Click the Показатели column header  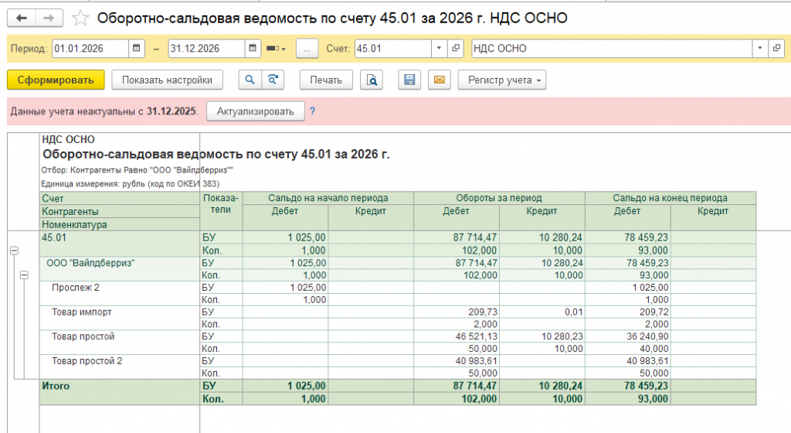click(x=221, y=211)
